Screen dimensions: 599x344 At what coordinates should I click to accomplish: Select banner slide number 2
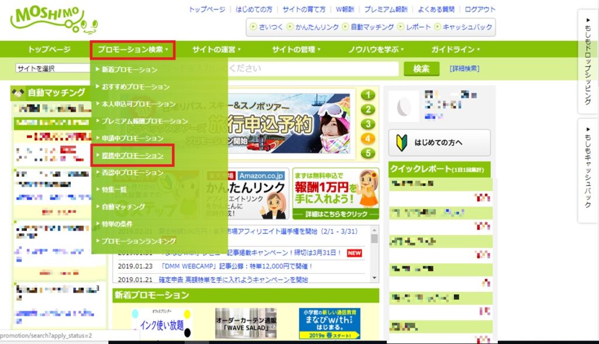368,109
